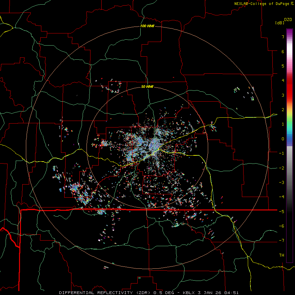
Task: Click the 1 value on color scale
Action: tap(283, 124)
